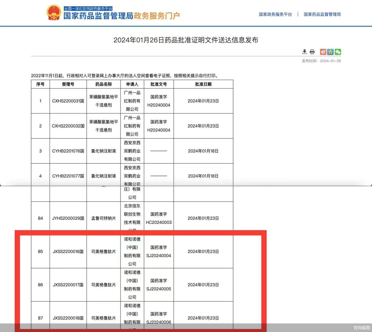The width and height of the screenshot is (372, 332).
Task: Click the download document icon
Action: coord(304,52)
